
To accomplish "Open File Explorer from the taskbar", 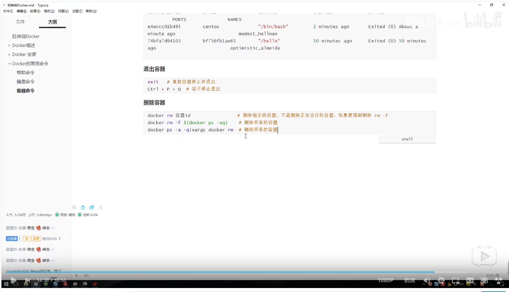I will point(26,284).
